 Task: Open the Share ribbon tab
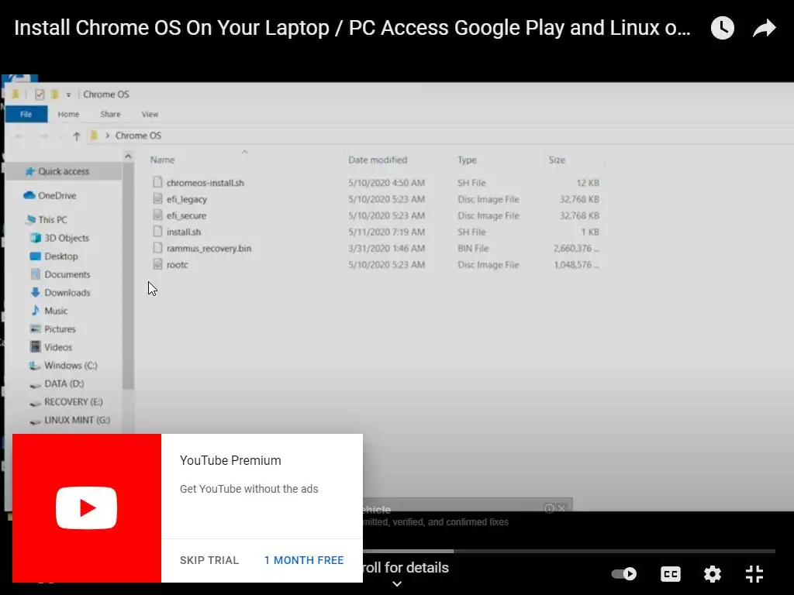click(110, 115)
